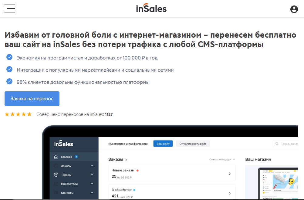The width and height of the screenshot is (304, 200).
Task: Open the "Заказы" sidebar menu item
Action: tap(74, 166)
